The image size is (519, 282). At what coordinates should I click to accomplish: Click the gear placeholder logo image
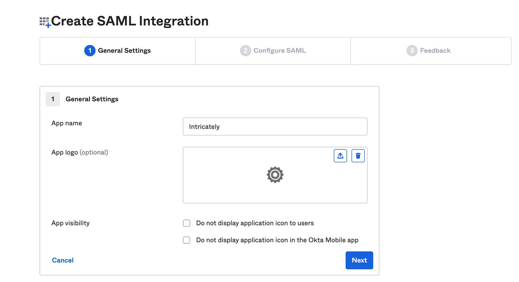click(275, 175)
